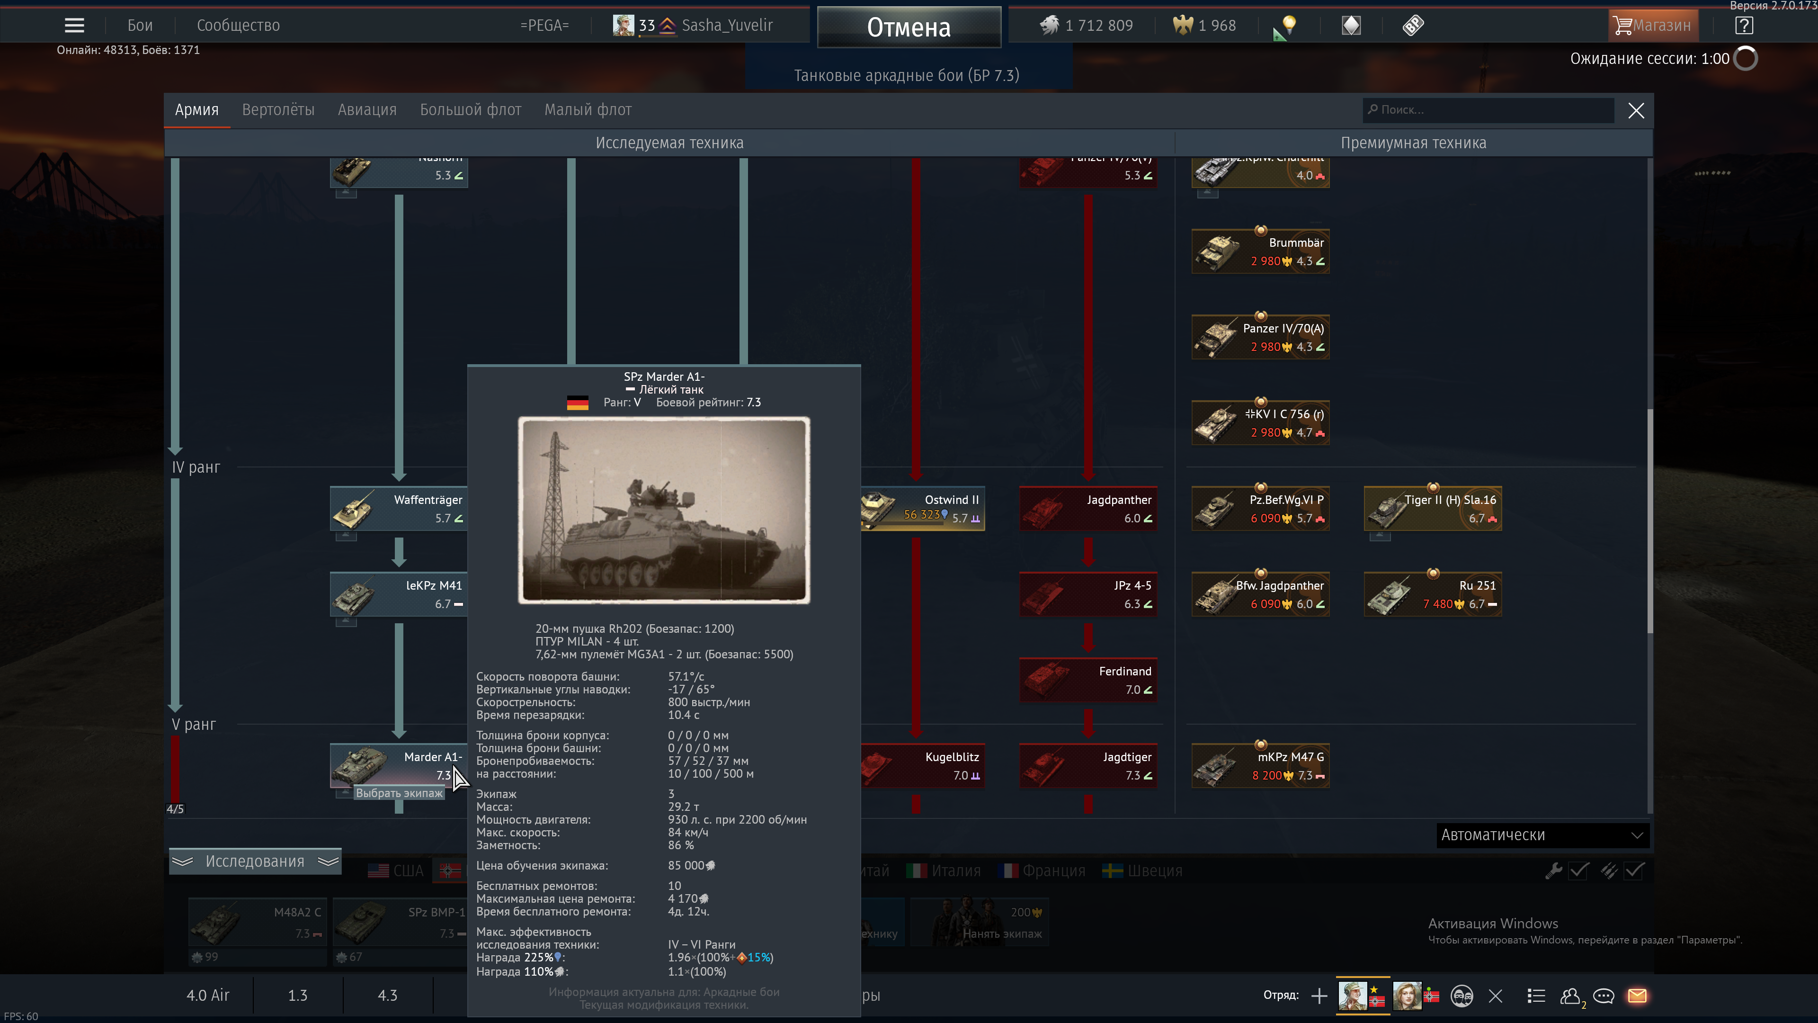1818x1023 pixels.
Task: Leave squad with the X icon
Action: [x=1496, y=996]
